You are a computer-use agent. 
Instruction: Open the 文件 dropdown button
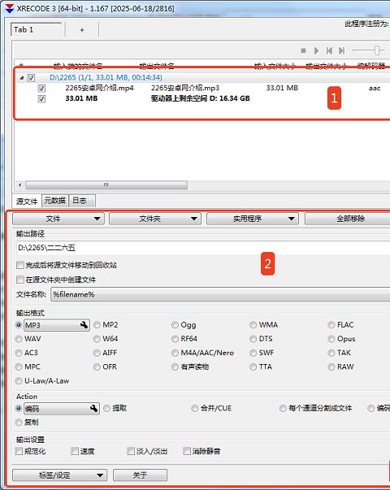(x=58, y=219)
